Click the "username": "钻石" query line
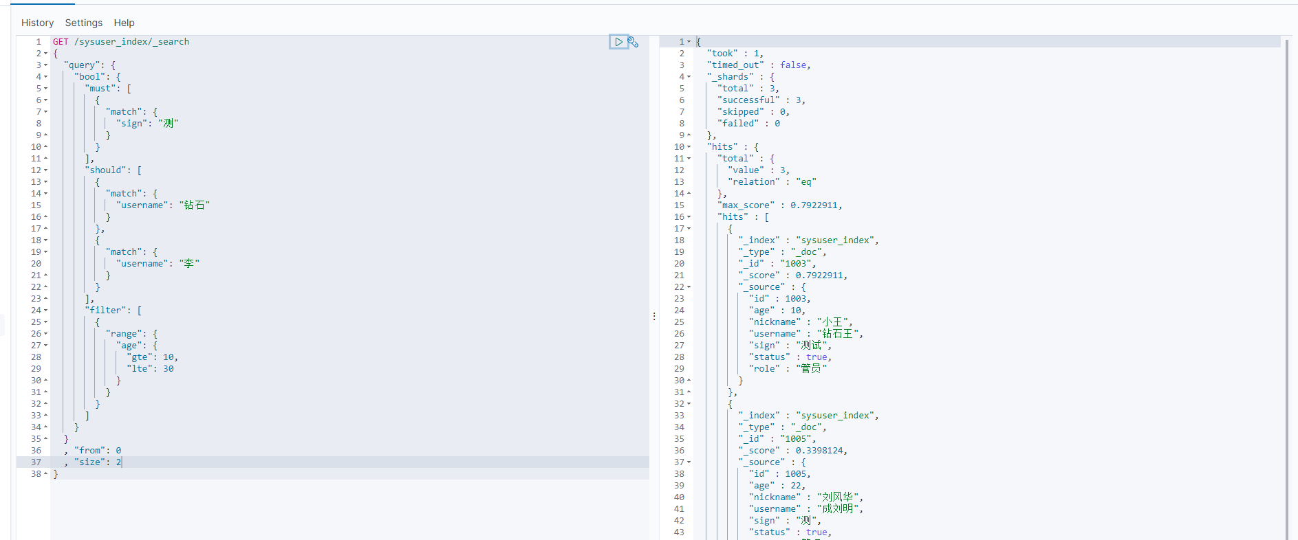This screenshot has height=540, width=1298. pyautogui.click(x=163, y=205)
